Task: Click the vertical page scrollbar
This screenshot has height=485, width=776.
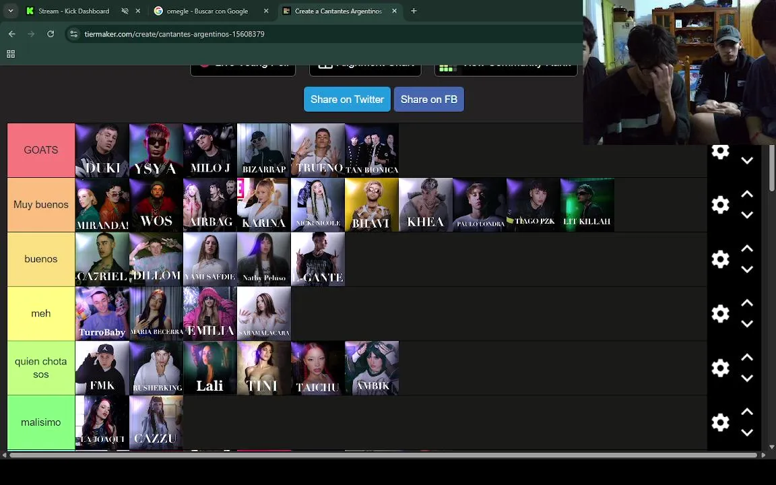Action: pyautogui.click(x=772, y=168)
